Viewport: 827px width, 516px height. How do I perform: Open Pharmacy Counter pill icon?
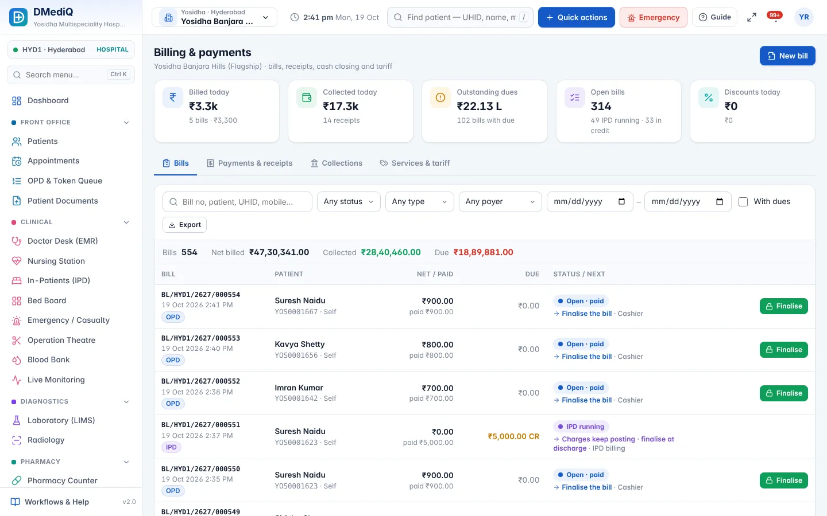click(x=17, y=481)
